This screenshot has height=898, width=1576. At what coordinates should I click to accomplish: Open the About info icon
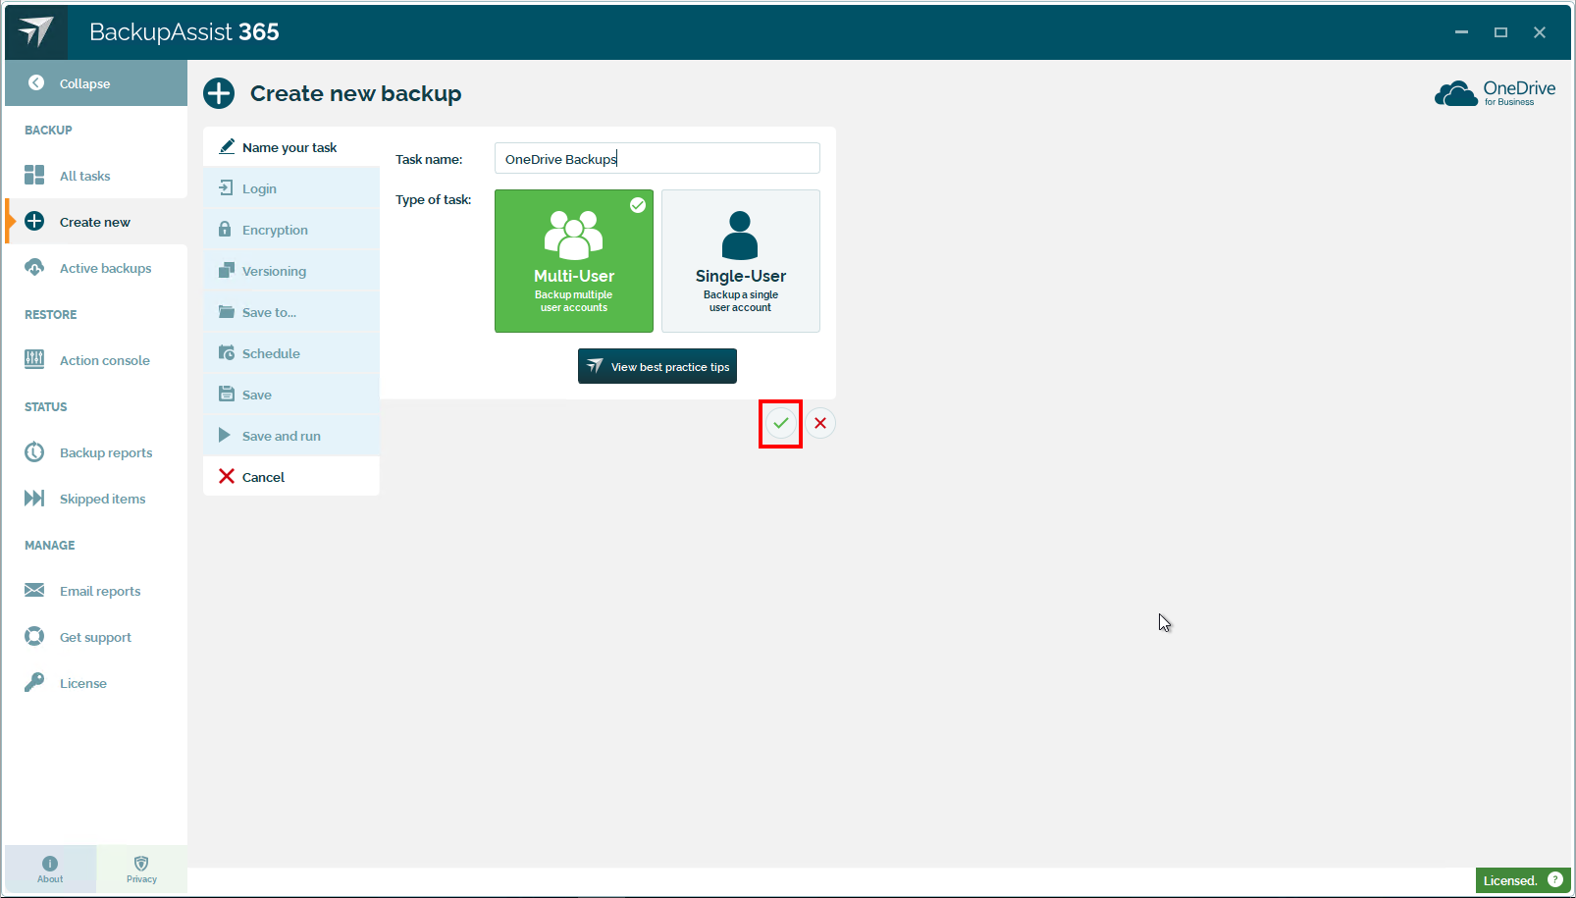coord(50,864)
